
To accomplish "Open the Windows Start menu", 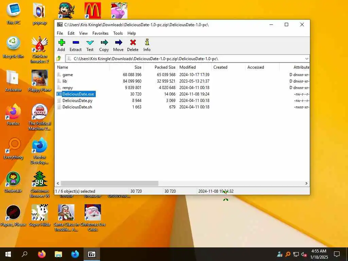I will coord(8,254).
